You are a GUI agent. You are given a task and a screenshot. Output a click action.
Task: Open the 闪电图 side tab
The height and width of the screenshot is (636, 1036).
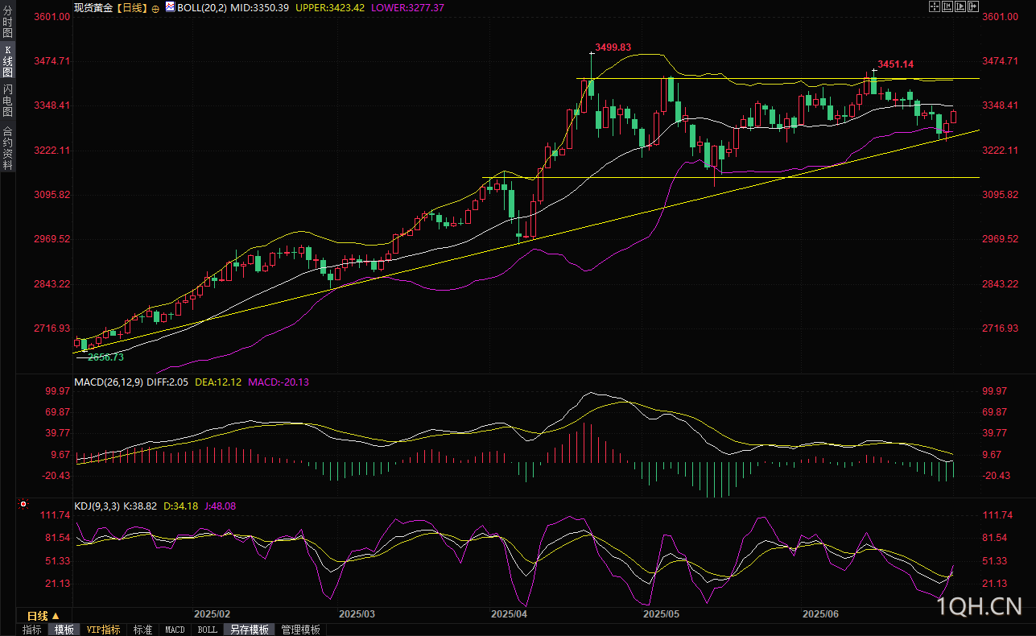(x=7, y=101)
